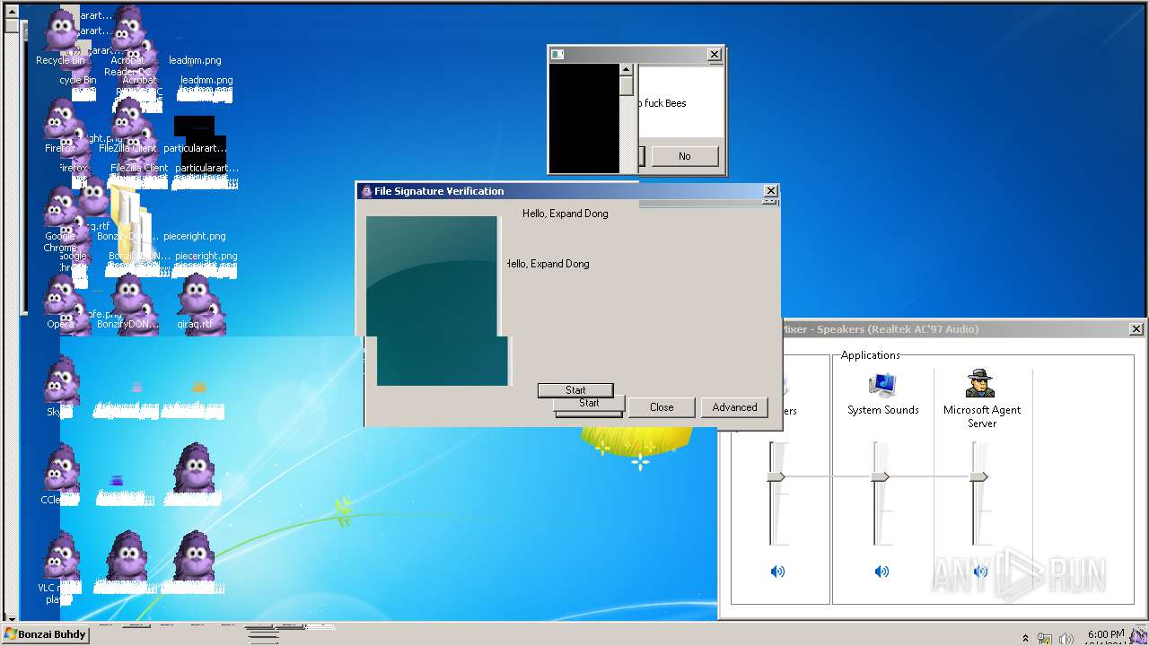Click the small dialog's vertical scrollbar
Viewport: 1149px width, 646px height.
point(627,118)
